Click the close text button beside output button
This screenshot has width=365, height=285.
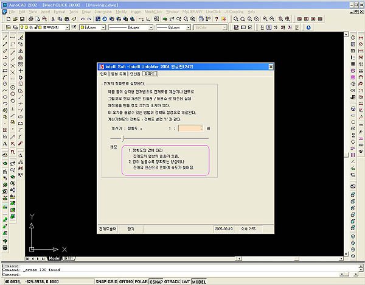131,229
